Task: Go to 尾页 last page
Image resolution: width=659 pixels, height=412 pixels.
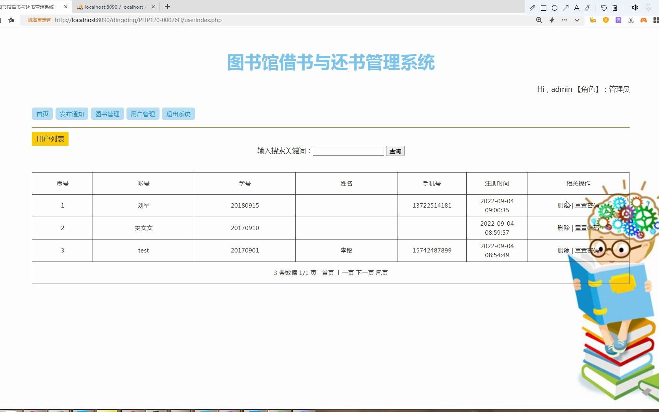Action: (382, 273)
